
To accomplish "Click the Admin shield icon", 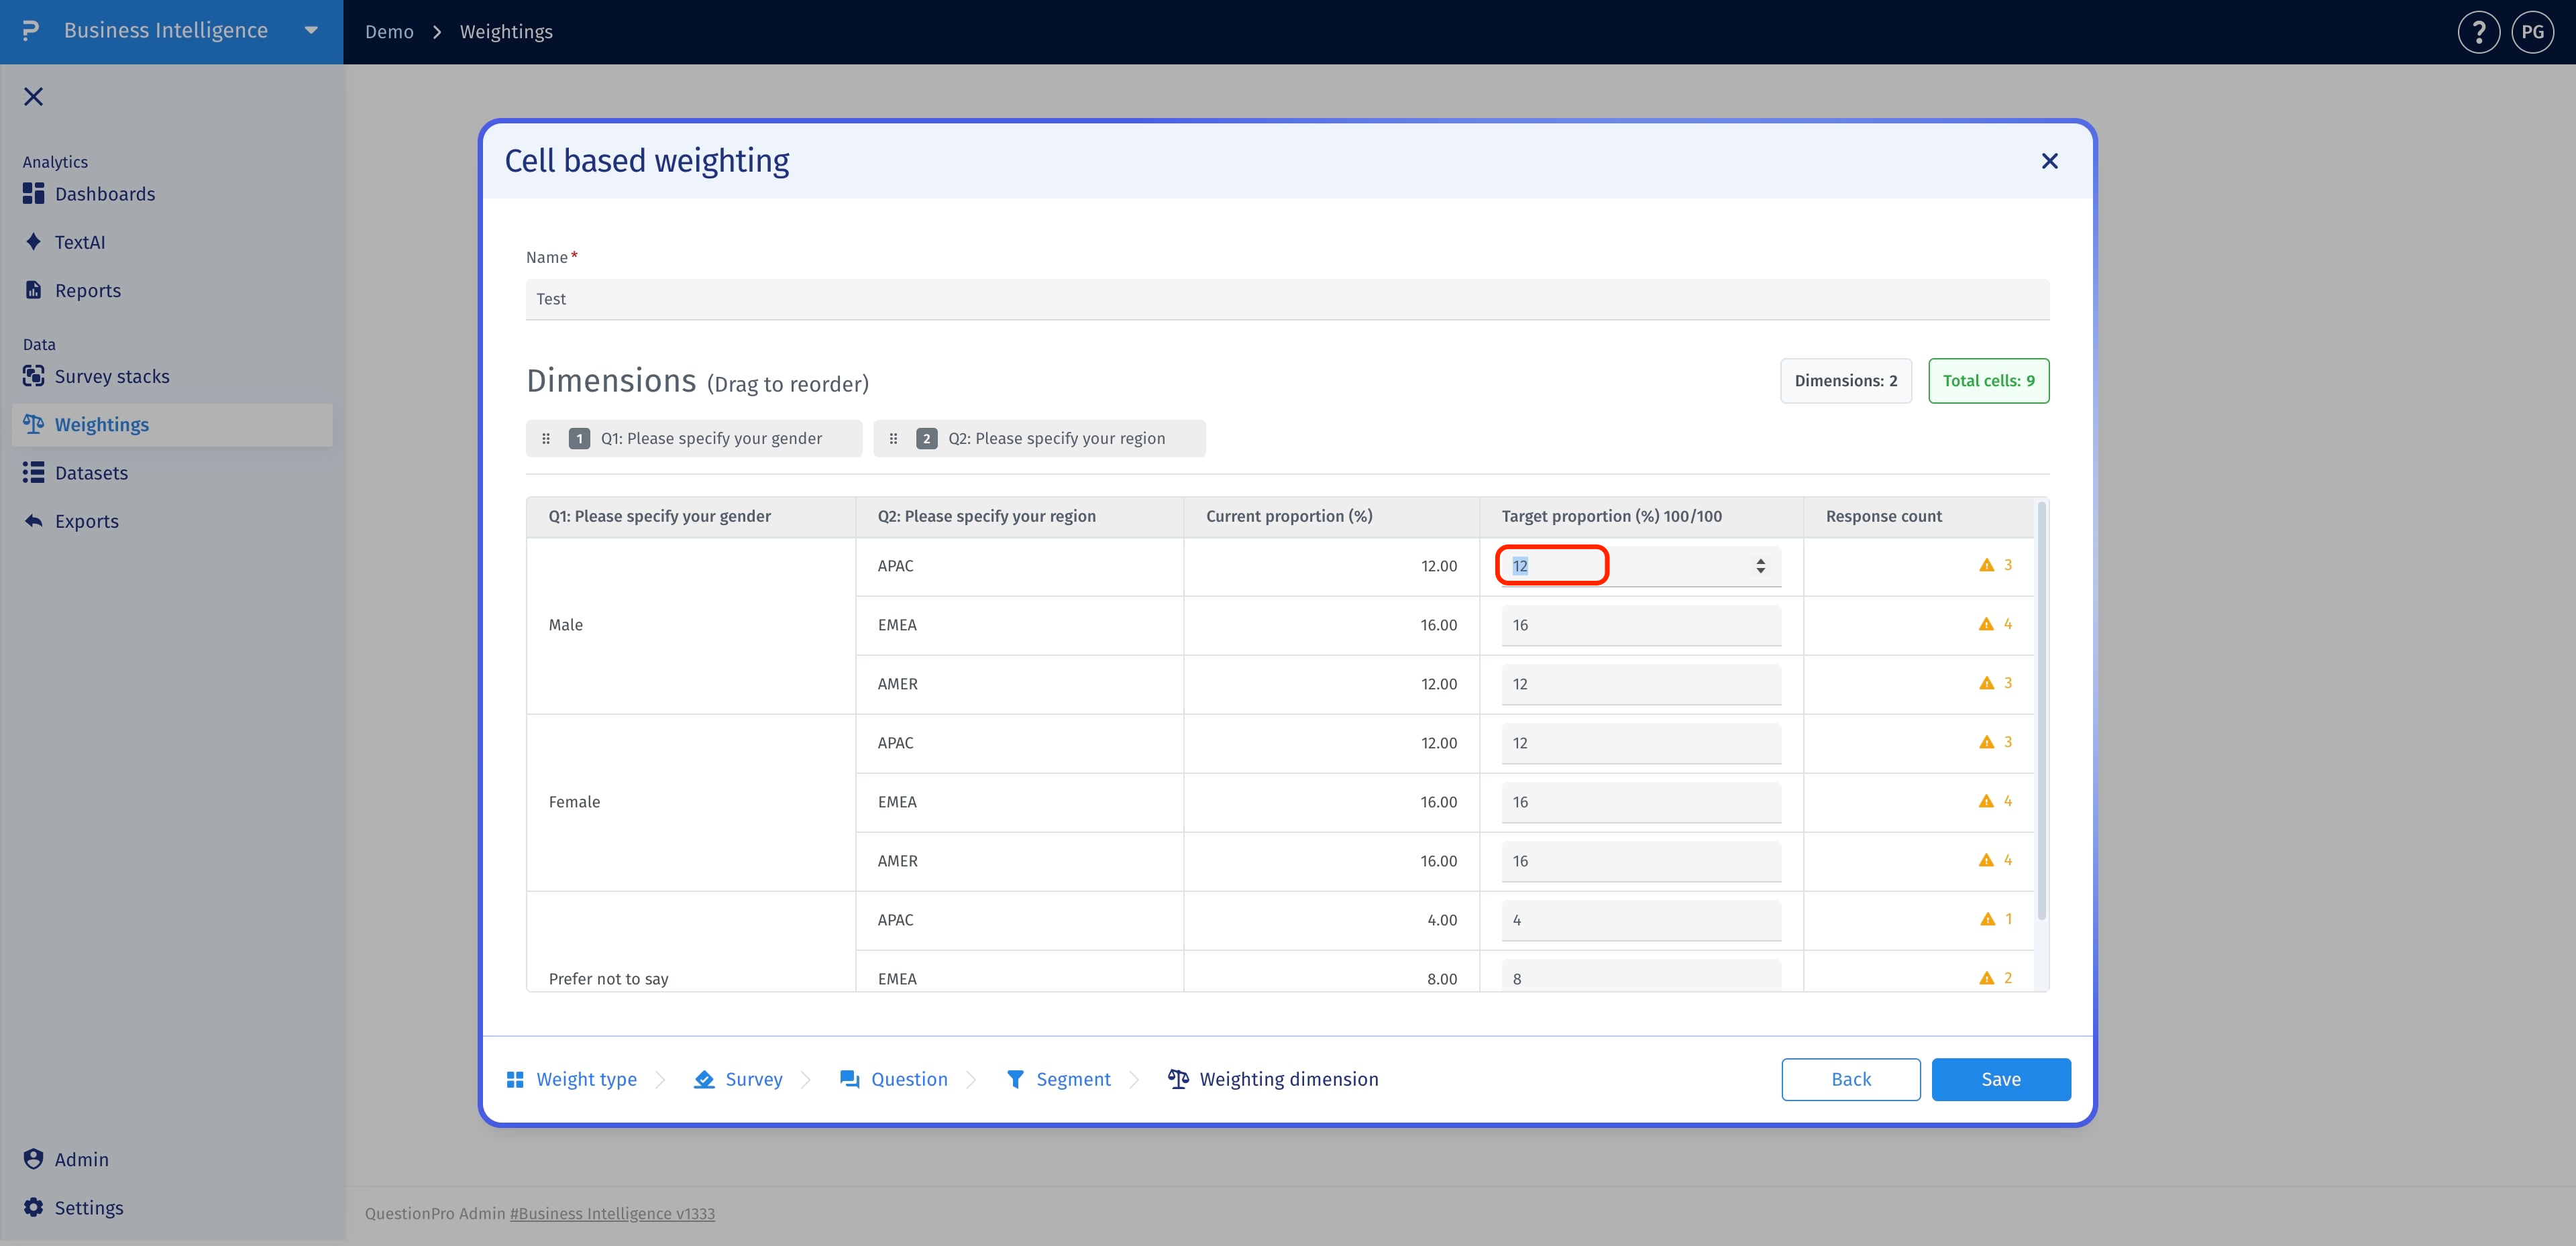I will (x=33, y=1159).
